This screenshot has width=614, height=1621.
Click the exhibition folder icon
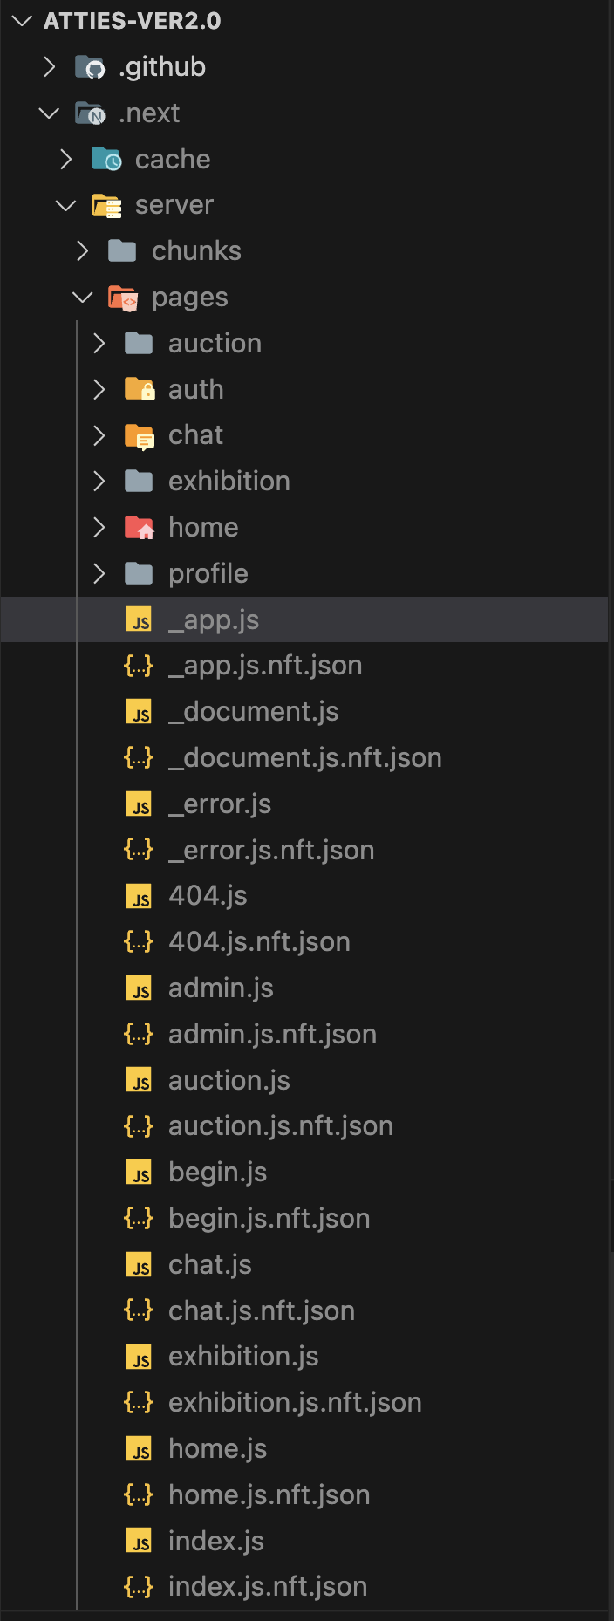pyautogui.click(x=139, y=481)
